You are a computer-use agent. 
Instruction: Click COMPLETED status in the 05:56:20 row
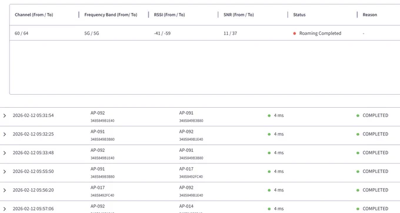tap(375, 190)
